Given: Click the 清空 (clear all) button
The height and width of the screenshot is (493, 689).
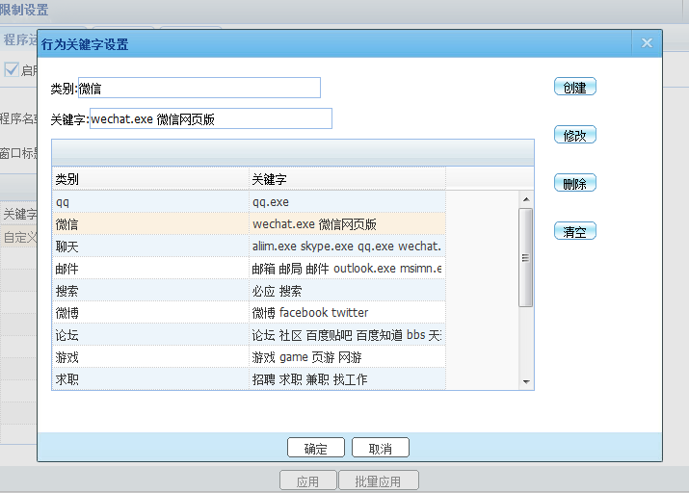Looking at the screenshot, I should tap(574, 231).
